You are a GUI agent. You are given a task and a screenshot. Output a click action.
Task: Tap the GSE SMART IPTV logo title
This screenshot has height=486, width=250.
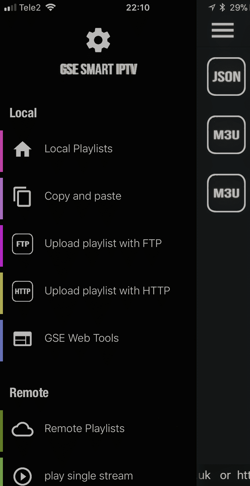pos(98,69)
